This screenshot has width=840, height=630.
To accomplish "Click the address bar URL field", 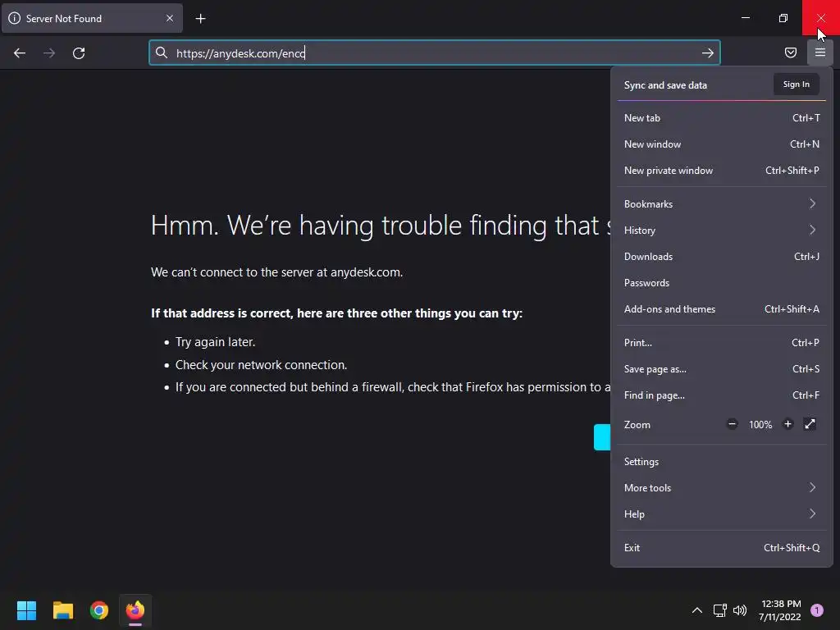I will click(435, 53).
